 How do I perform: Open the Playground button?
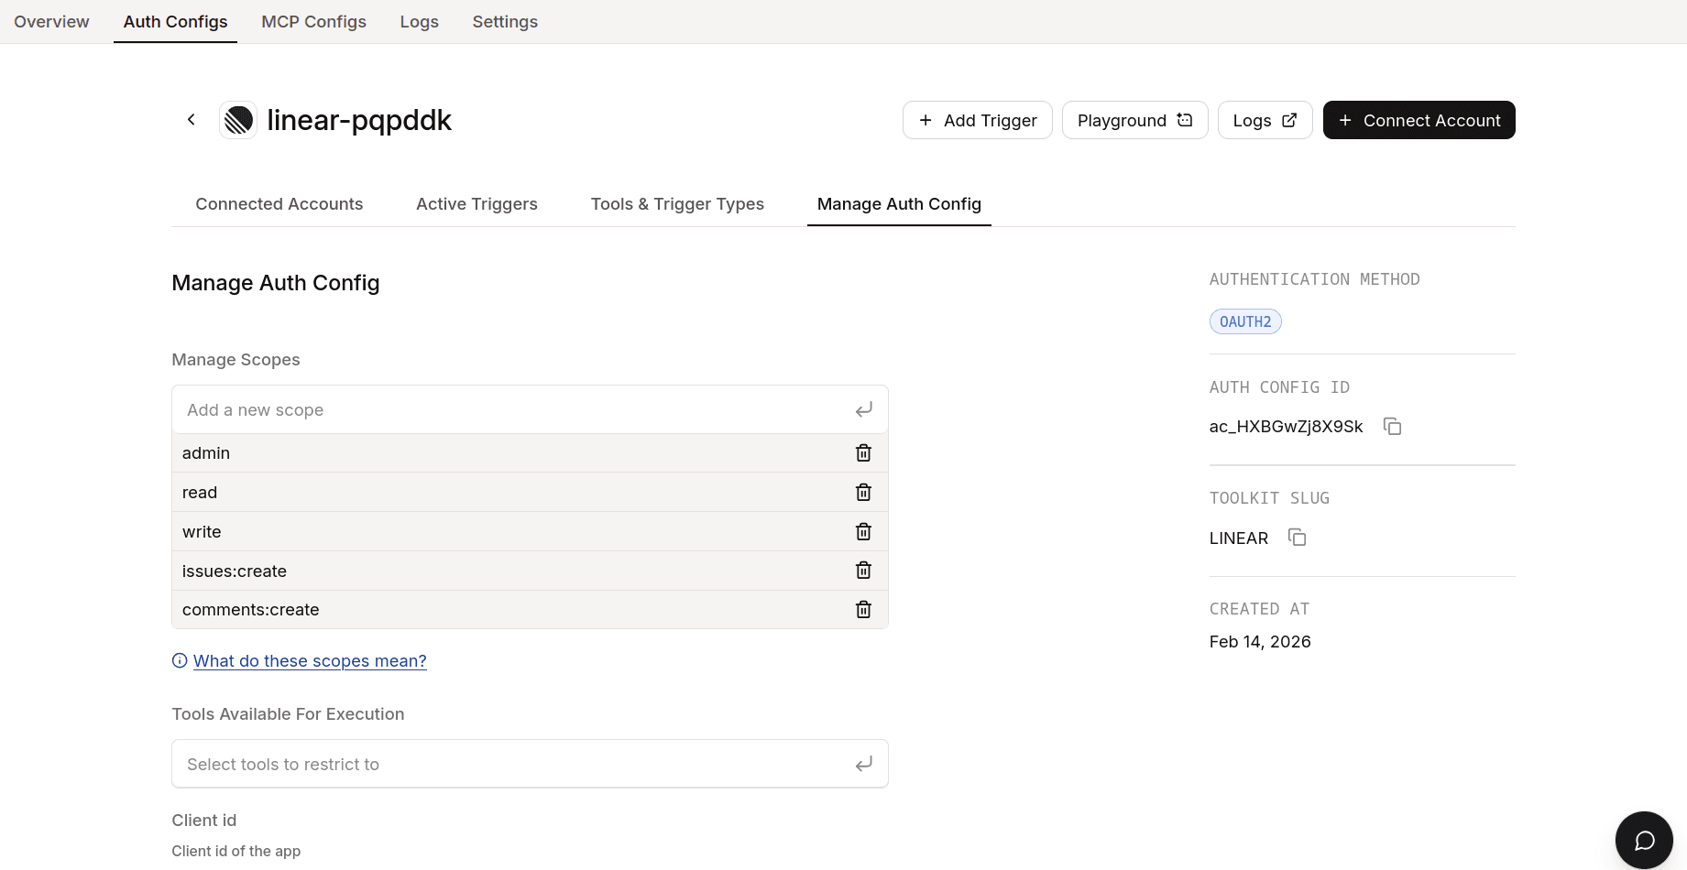[1134, 121]
